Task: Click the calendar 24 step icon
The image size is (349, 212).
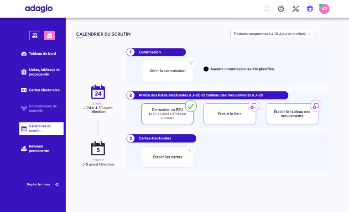Action: pyautogui.click(x=98, y=92)
